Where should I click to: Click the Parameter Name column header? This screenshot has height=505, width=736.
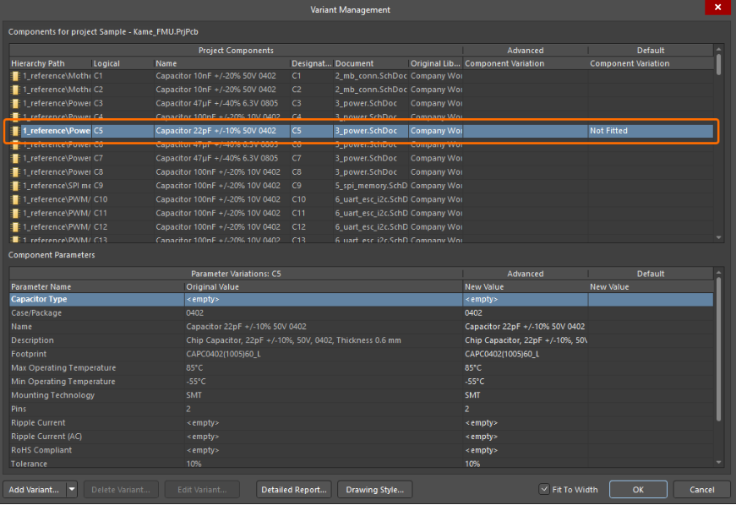[96, 286]
